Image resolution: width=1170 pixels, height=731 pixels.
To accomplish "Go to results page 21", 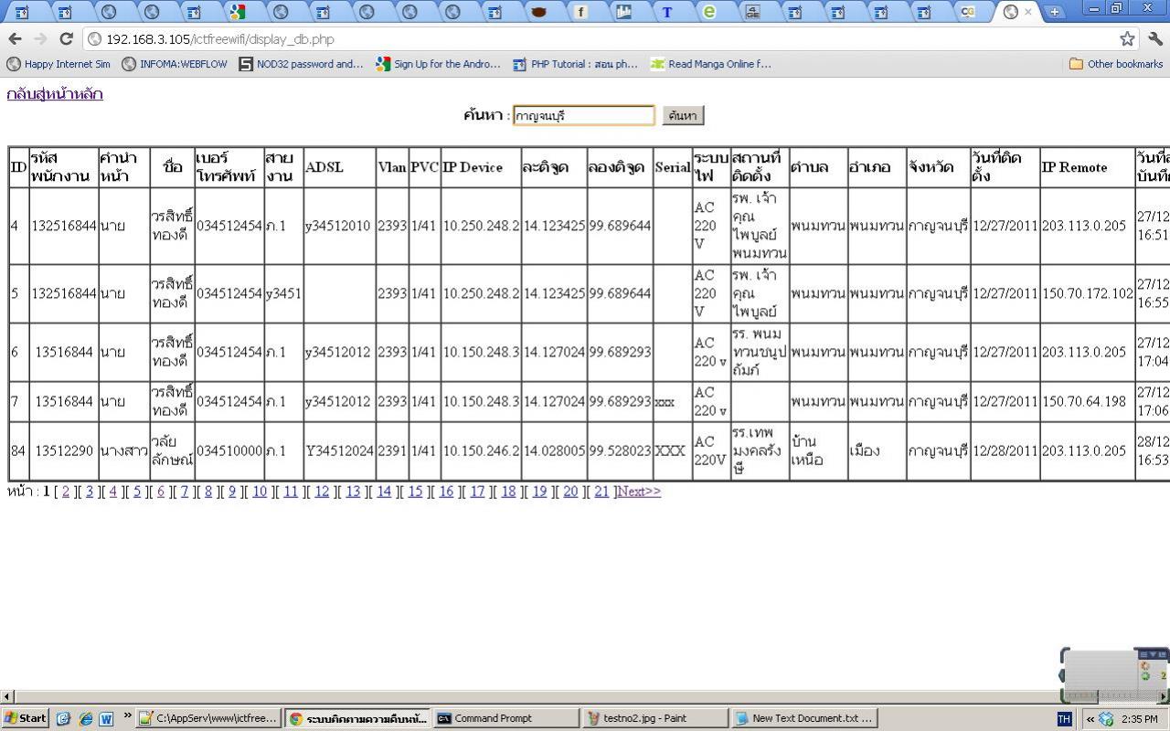I will pos(601,492).
